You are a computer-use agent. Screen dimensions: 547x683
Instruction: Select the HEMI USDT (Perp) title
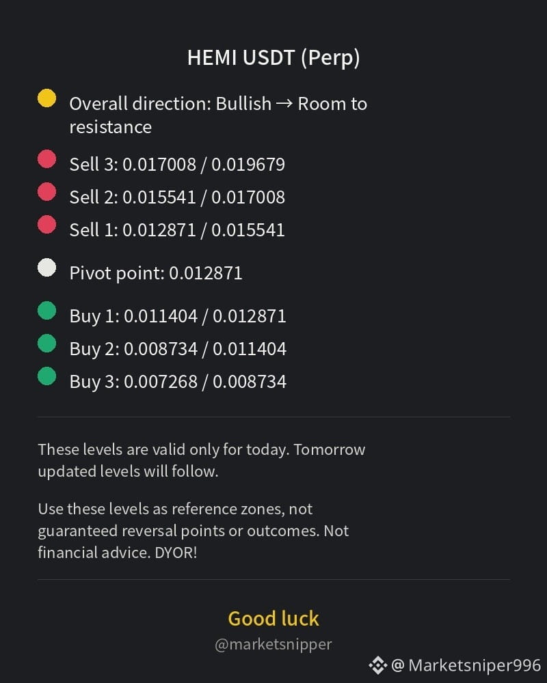[x=273, y=58]
